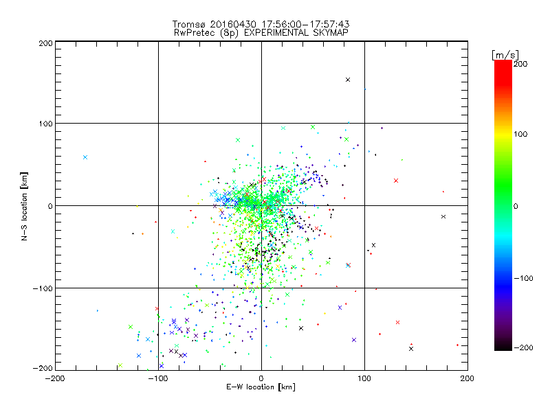550x412 pixels.
Task: Click the x-axis tick label "0"
Action: 261,378
